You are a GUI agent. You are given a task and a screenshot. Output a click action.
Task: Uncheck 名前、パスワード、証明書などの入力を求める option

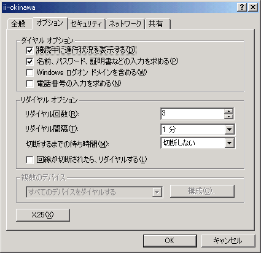click(29, 61)
